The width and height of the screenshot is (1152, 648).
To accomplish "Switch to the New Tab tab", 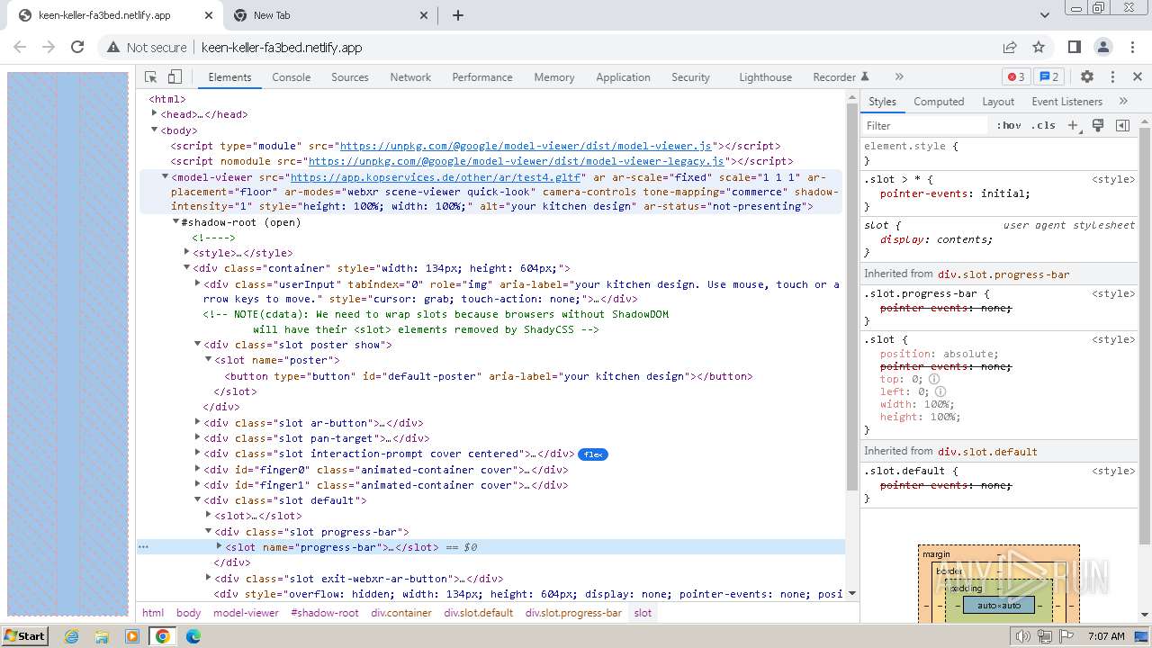I will 330,15.
